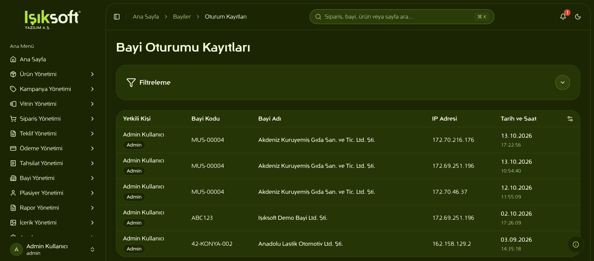Click the filter funnel icon

point(131,82)
